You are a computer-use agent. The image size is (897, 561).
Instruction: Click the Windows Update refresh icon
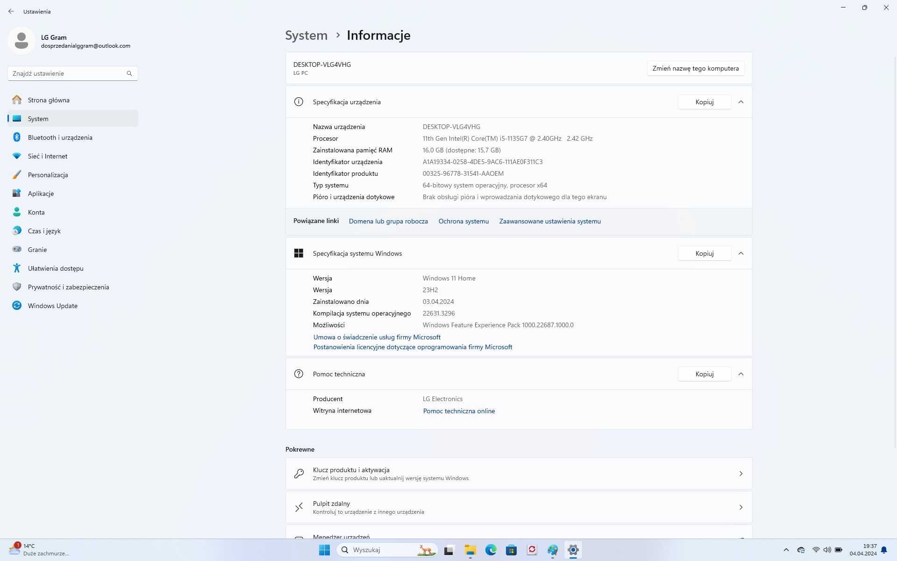pyautogui.click(x=17, y=306)
